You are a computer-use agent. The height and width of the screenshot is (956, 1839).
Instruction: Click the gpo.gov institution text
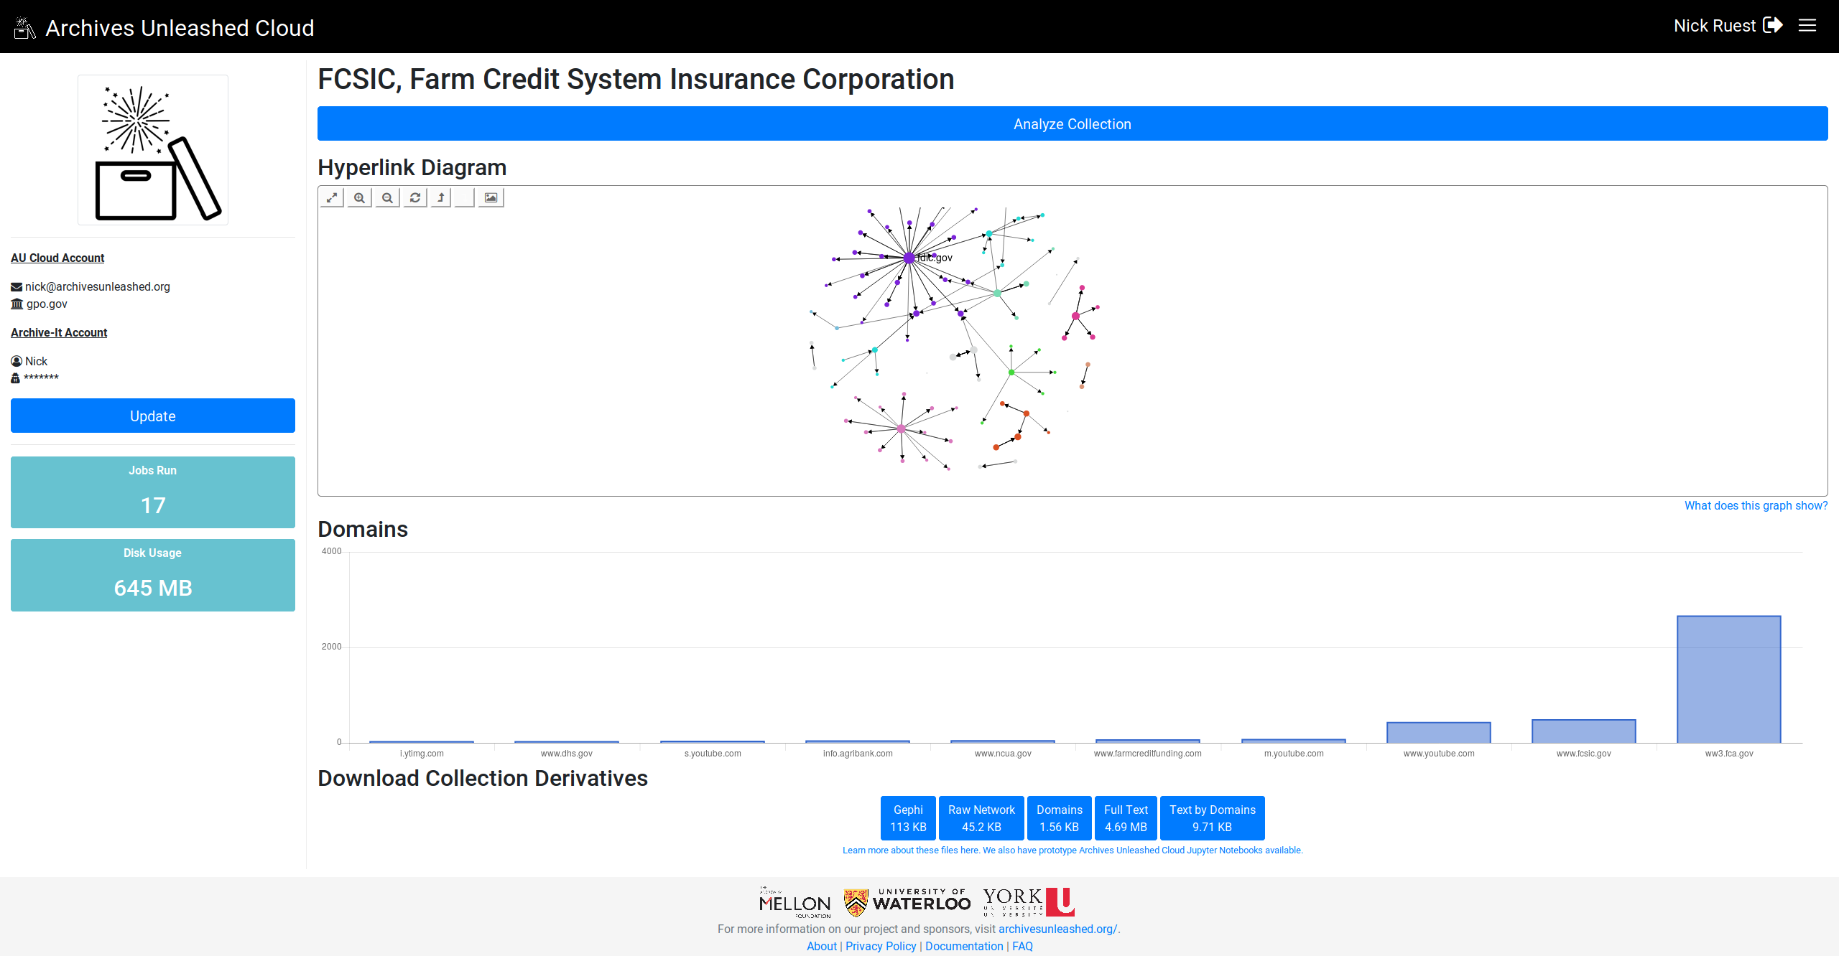pos(47,304)
